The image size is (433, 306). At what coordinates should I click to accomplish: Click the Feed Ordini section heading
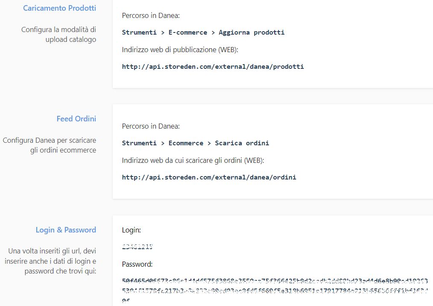(76, 119)
